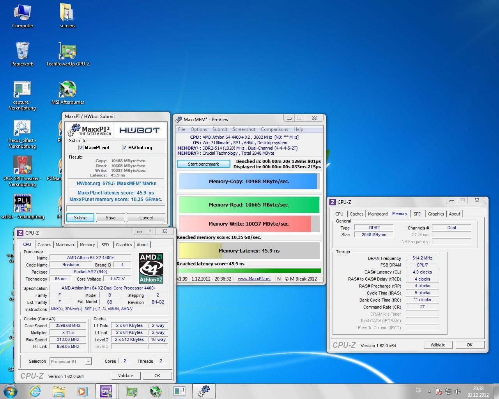Open the Help menu in MaxxMEM²
The image size is (499, 399).
tap(298, 129)
